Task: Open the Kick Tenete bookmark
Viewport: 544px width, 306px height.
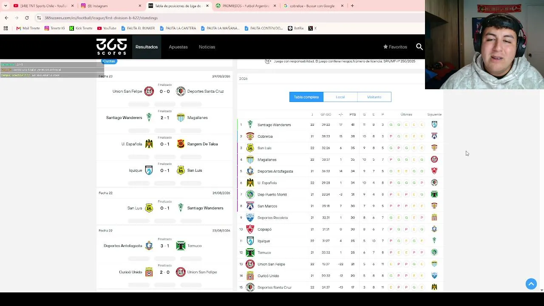Action: 81,28
